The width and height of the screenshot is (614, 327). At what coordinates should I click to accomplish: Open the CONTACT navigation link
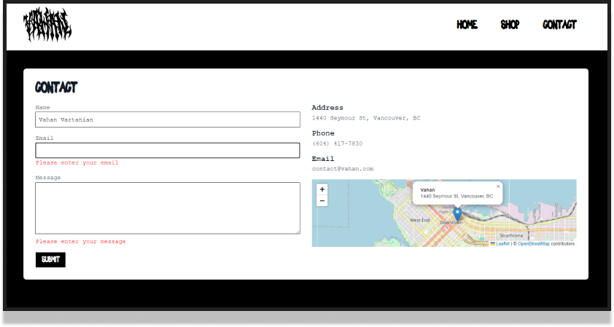click(x=559, y=25)
